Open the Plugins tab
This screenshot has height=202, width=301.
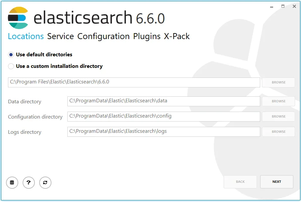pyautogui.click(x=147, y=36)
